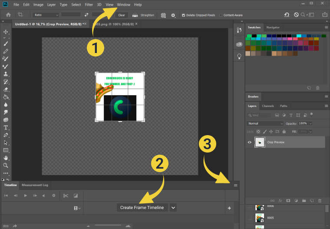Cancel the current crop operation
The image size is (330, 229).
(296, 15)
